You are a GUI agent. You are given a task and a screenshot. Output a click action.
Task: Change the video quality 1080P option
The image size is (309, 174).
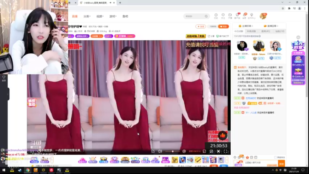coord(194,151)
